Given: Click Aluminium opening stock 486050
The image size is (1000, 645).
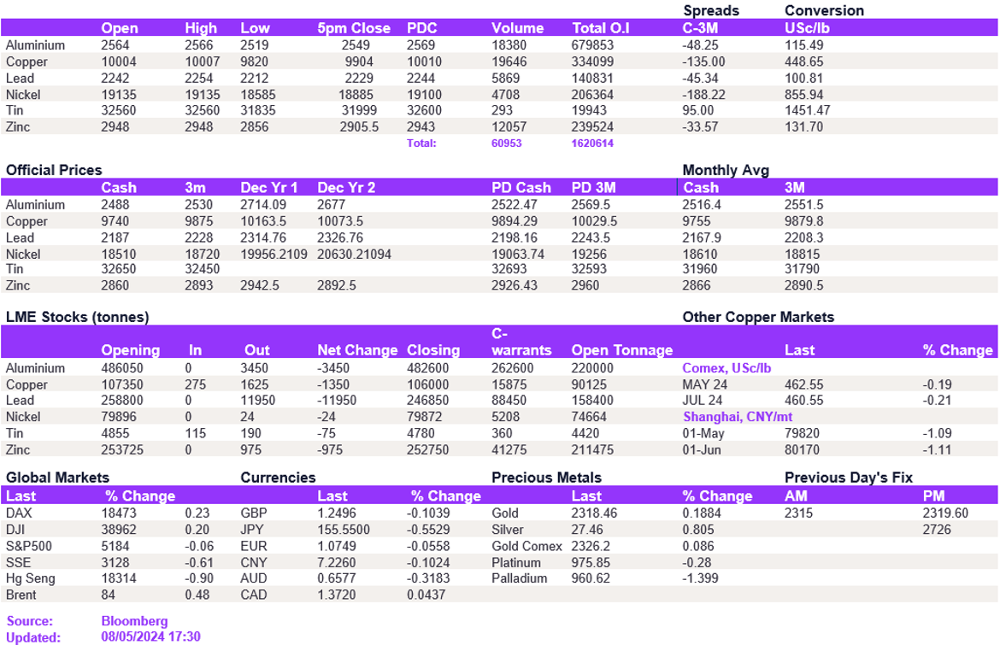Looking at the screenshot, I should tap(122, 368).
